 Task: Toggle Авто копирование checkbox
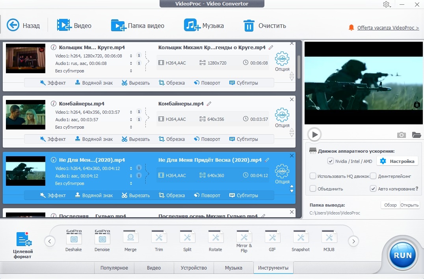[x=373, y=188]
